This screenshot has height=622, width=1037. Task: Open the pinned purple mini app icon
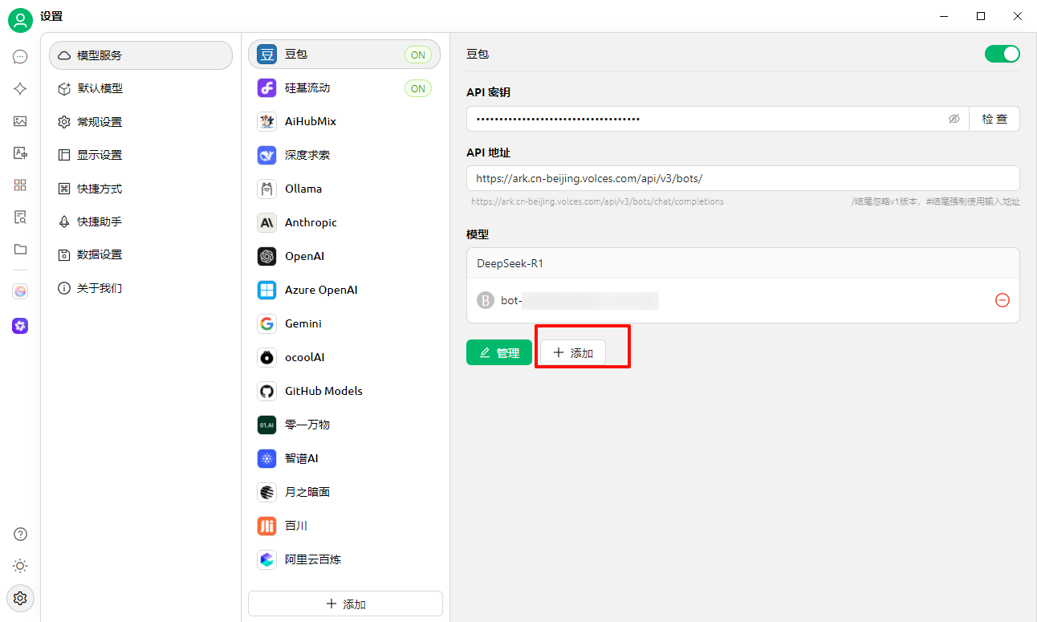pyautogui.click(x=20, y=325)
